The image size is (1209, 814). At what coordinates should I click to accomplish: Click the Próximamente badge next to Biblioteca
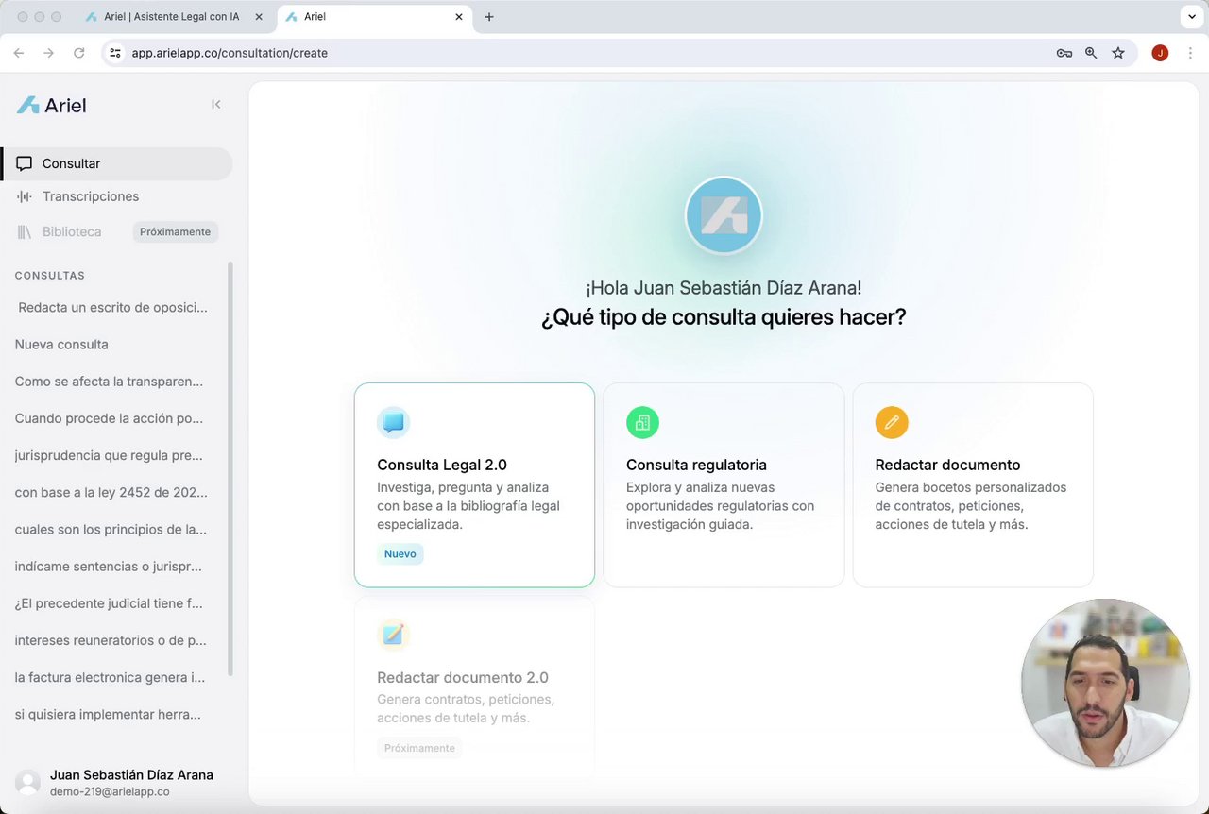coord(175,231)
